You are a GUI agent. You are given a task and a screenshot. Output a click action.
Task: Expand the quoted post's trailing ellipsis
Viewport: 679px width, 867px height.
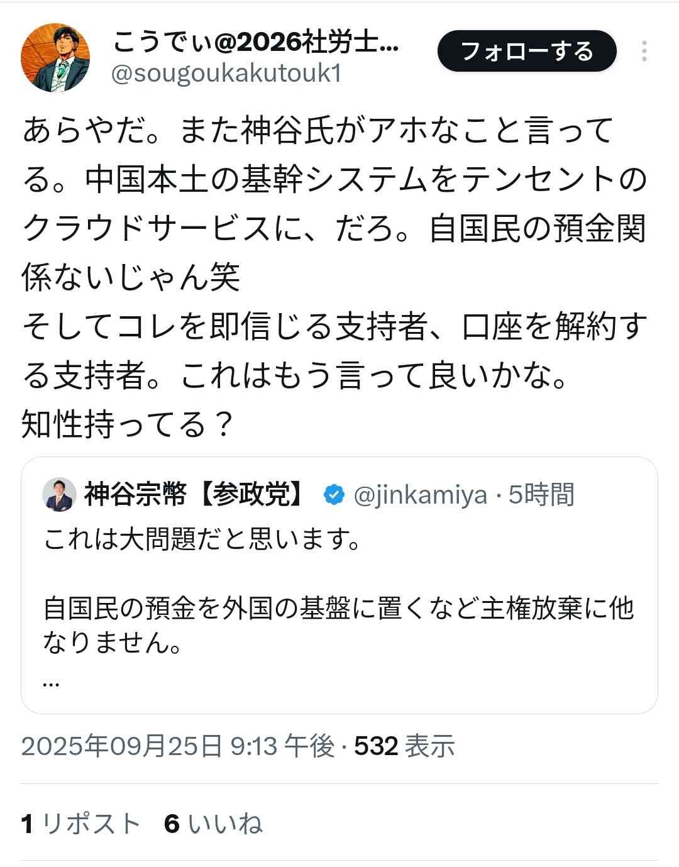click(x=52, y=682)
